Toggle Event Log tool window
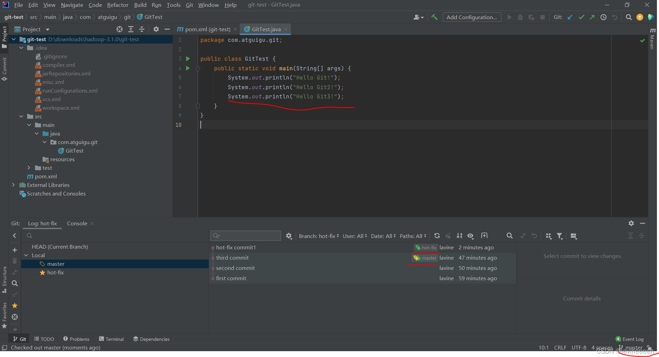659x357 pixels. tap(630, 339)
